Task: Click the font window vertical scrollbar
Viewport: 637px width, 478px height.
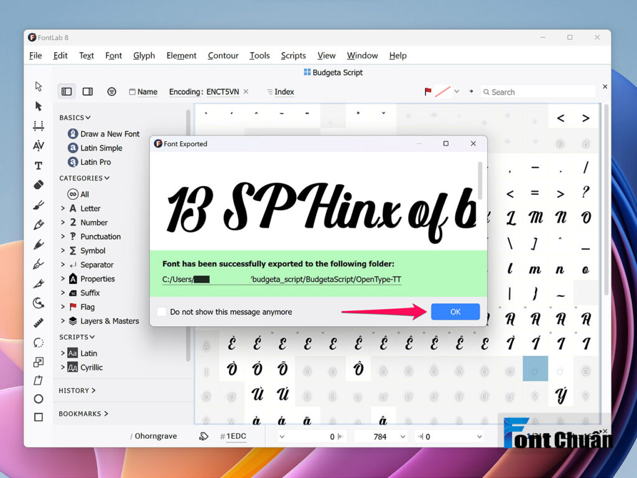Action: tap(606, 199)
